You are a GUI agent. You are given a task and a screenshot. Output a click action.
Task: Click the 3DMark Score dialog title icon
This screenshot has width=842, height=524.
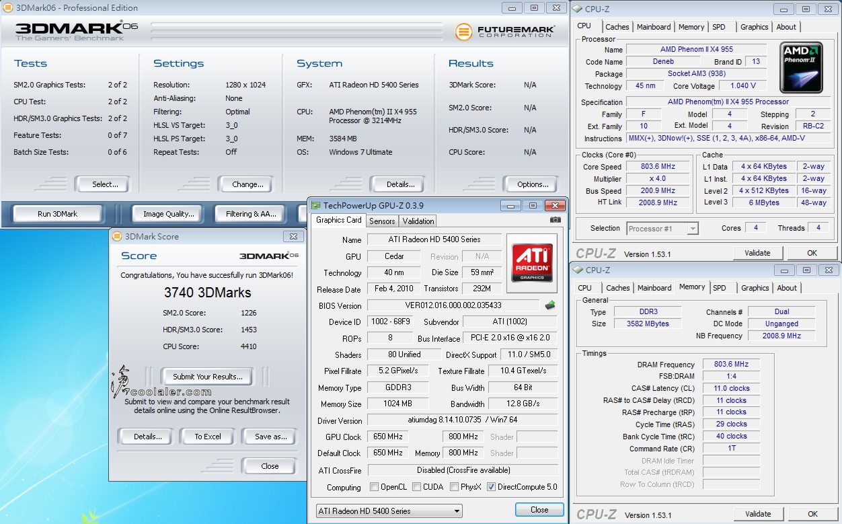[x=117, y=236]
